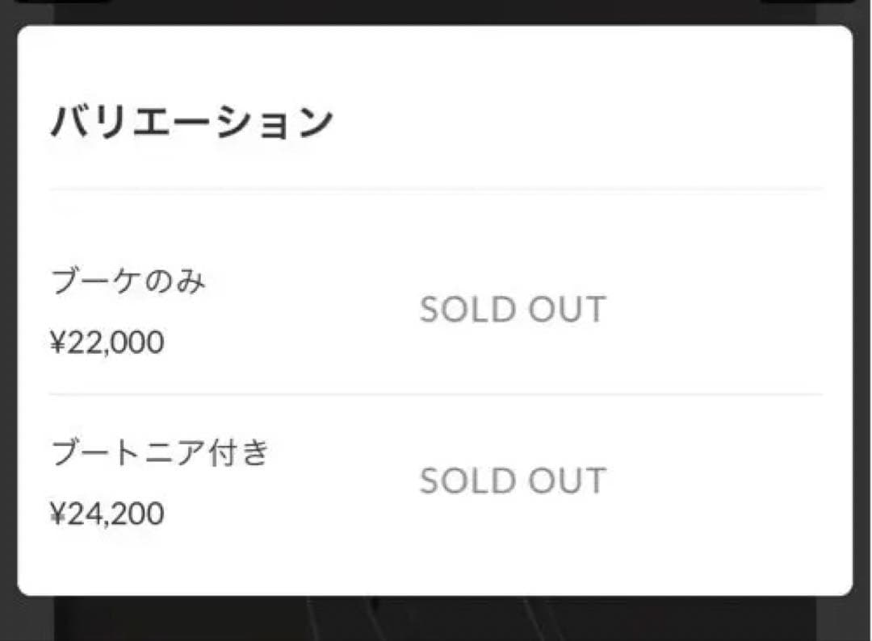Select the ブーケのみ variation
The height and width of the screenshot is (641, 872).
click(128, 283)
